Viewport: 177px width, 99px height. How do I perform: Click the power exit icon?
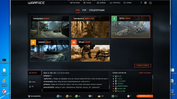150,3
